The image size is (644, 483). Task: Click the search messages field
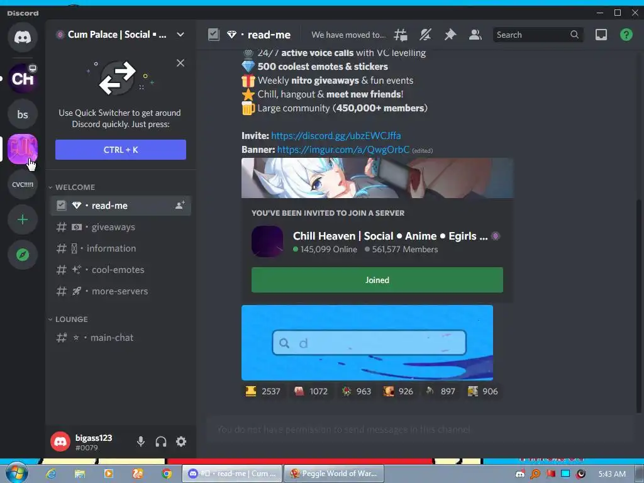coord(538,35)
